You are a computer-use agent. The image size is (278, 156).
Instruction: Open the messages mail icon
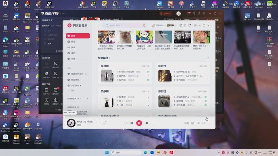(x=181, y=25)
